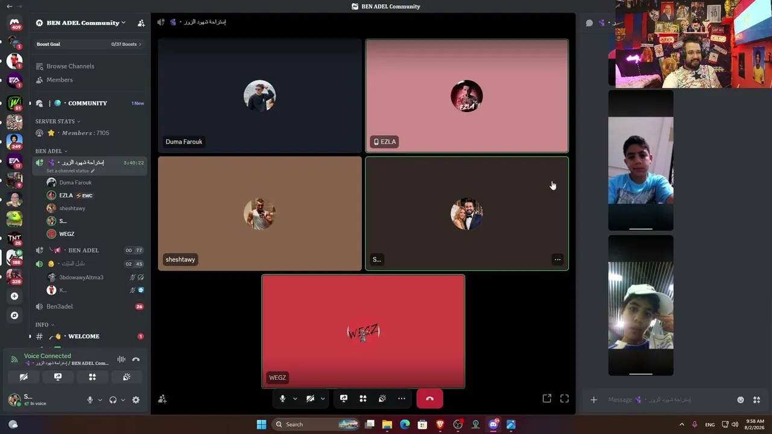This screenshot has width=772, height=434.
Task: Open microphone options in call control bar
Action: [295, 398]
